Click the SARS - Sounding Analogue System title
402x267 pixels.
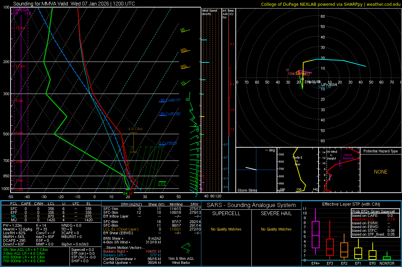[x=251, y=205]
